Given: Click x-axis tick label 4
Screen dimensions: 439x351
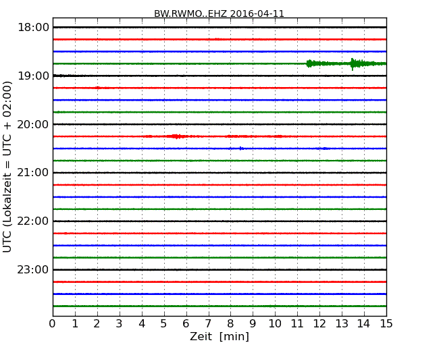Looking at the screenshot, I should 142,324.
